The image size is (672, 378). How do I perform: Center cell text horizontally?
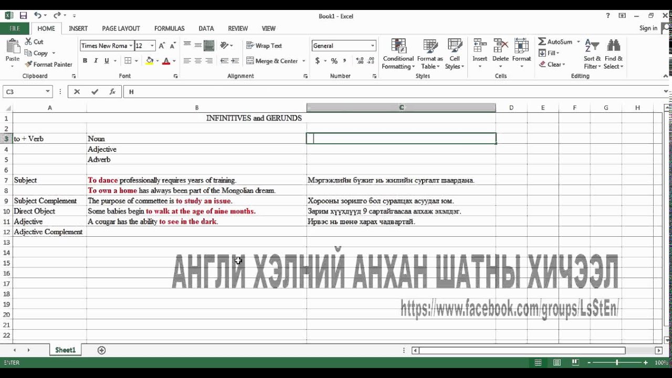[198, 61]
